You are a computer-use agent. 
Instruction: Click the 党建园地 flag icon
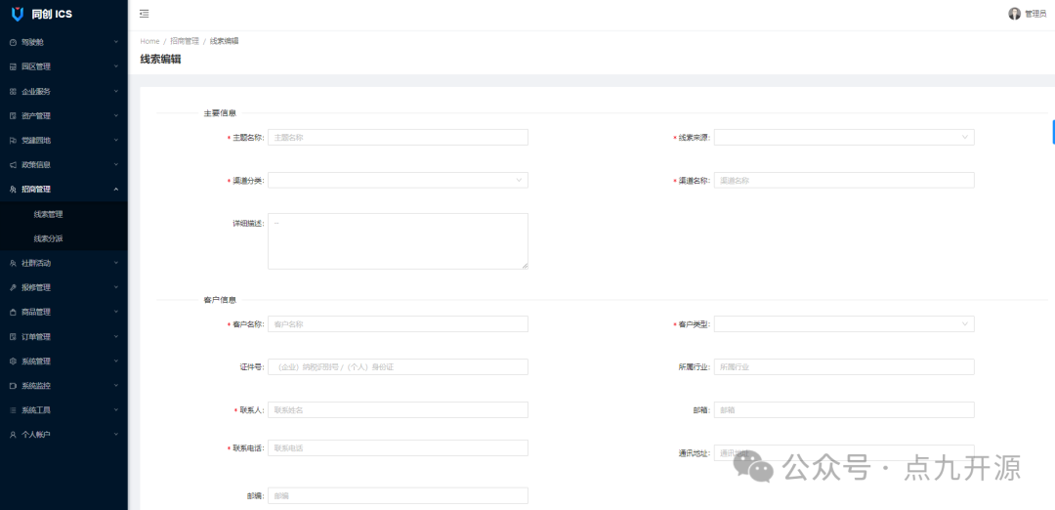tap(13, 141)
